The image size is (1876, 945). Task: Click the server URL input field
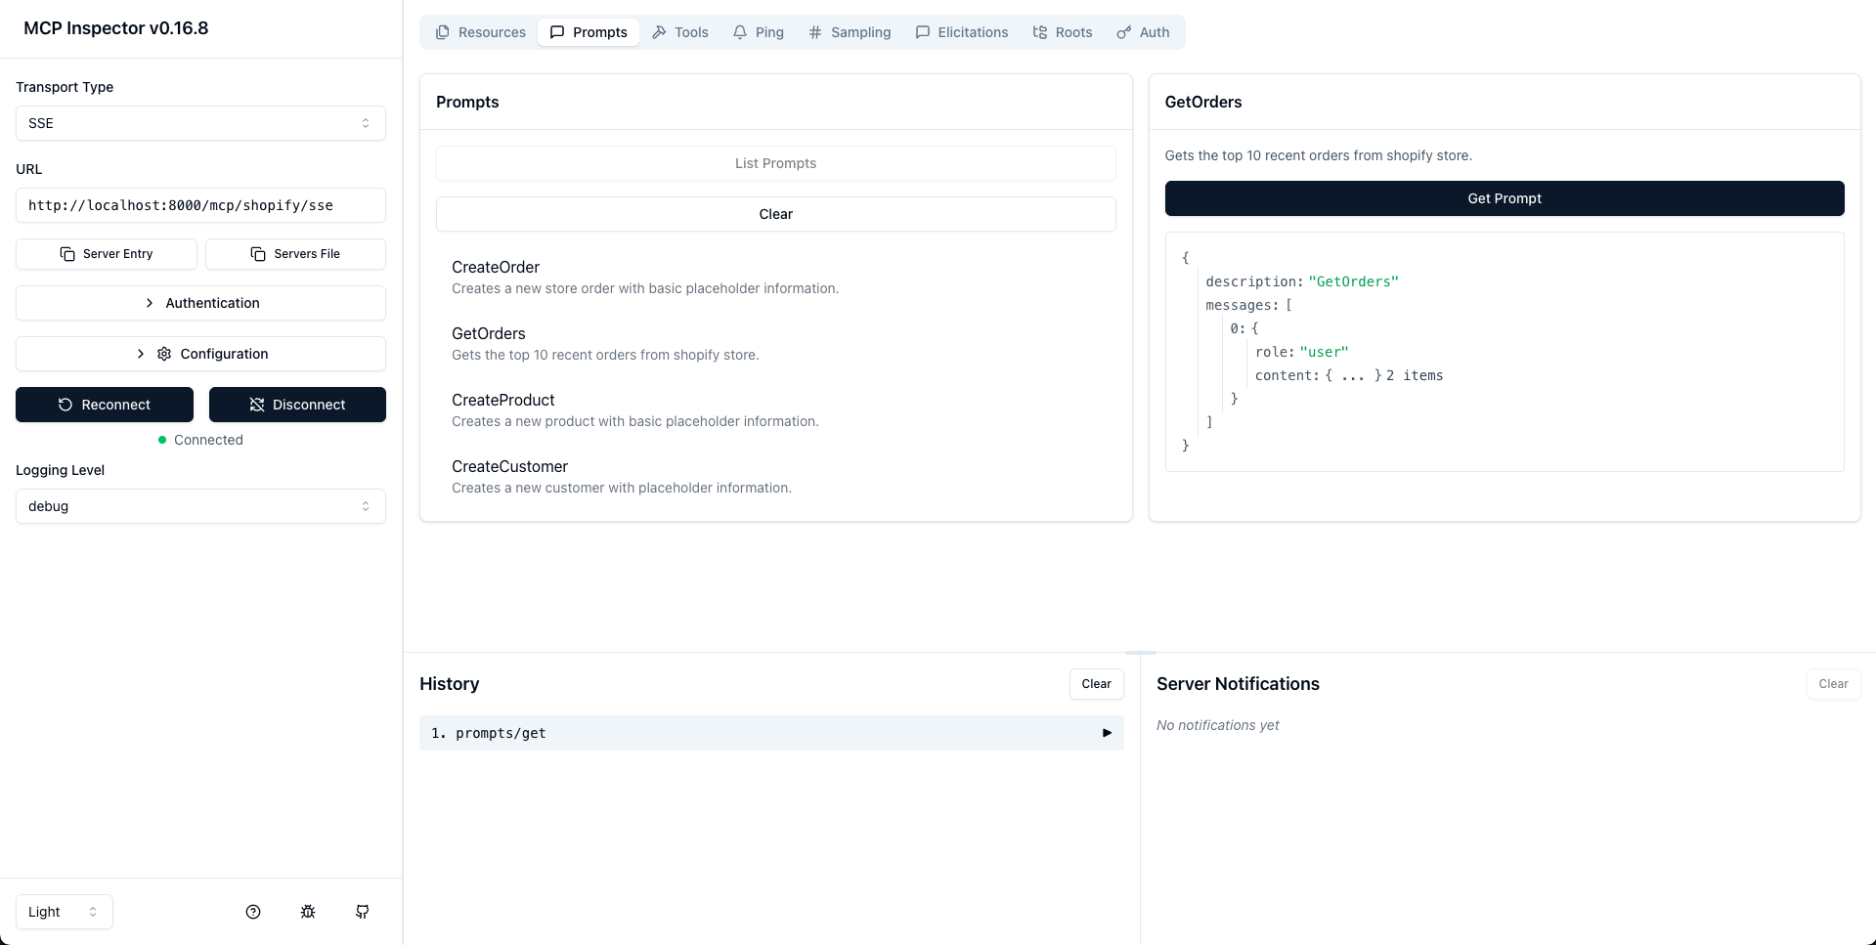(x=200, y=205)
